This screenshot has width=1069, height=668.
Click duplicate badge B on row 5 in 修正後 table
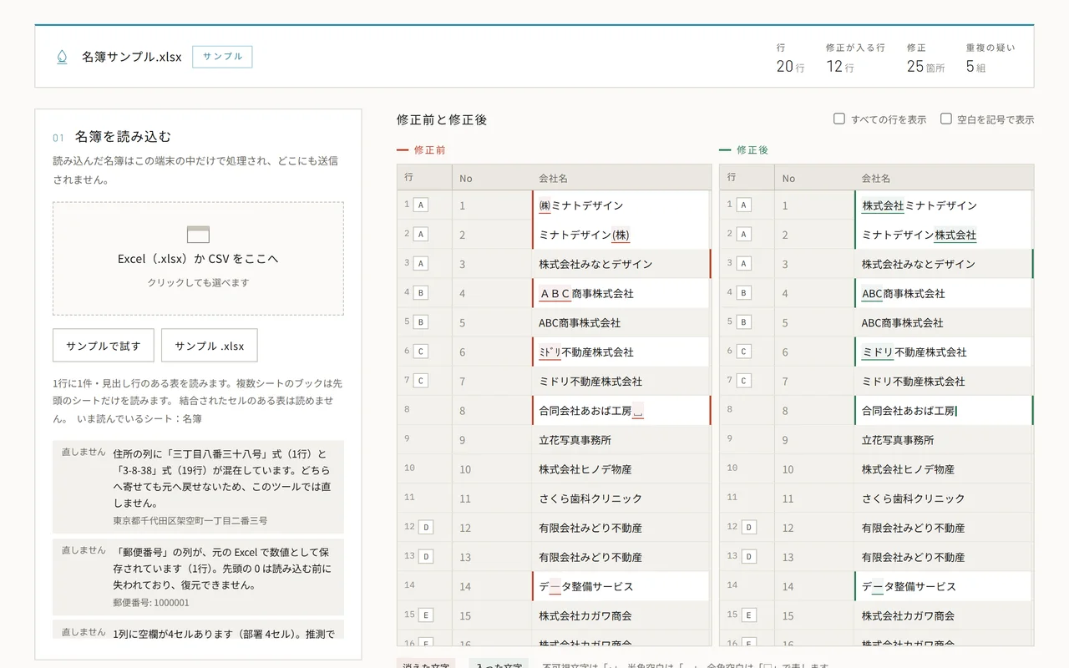[x=743, y=322]
